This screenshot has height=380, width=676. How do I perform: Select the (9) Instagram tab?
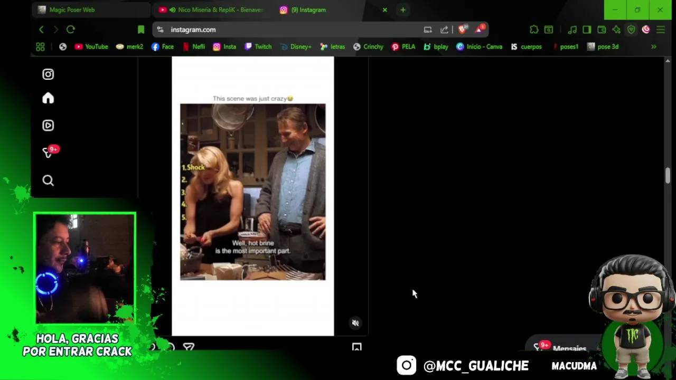tap(327, 9)
